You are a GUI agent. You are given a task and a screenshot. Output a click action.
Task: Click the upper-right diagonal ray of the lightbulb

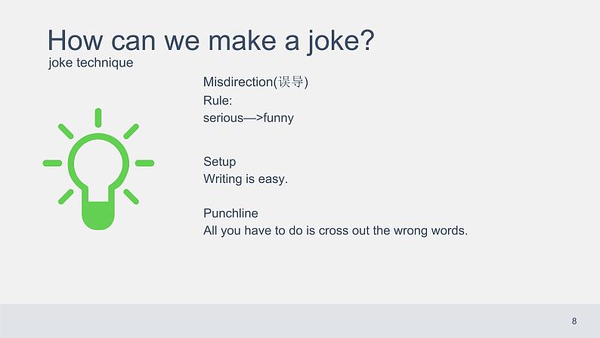click(x=131, y=131)
